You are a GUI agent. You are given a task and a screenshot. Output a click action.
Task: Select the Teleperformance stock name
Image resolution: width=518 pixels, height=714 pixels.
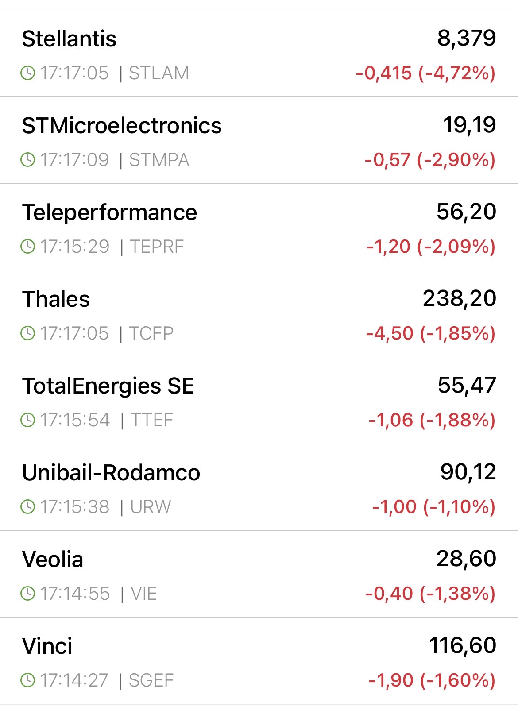click(x=109, y=212)
